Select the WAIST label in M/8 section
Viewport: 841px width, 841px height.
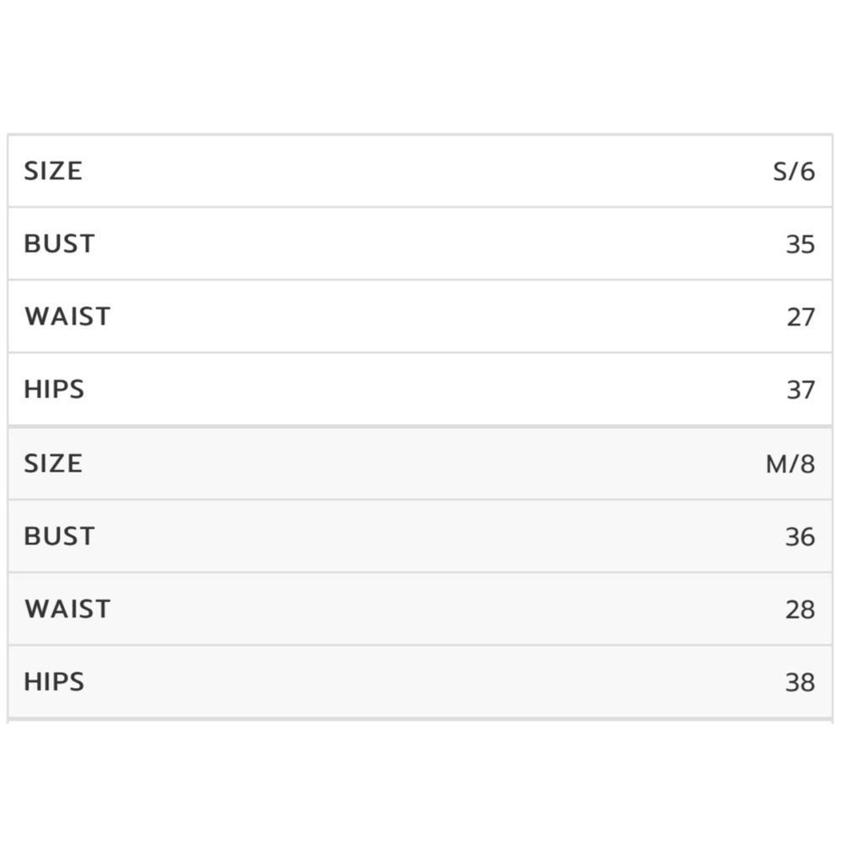(x=67, y=609)
